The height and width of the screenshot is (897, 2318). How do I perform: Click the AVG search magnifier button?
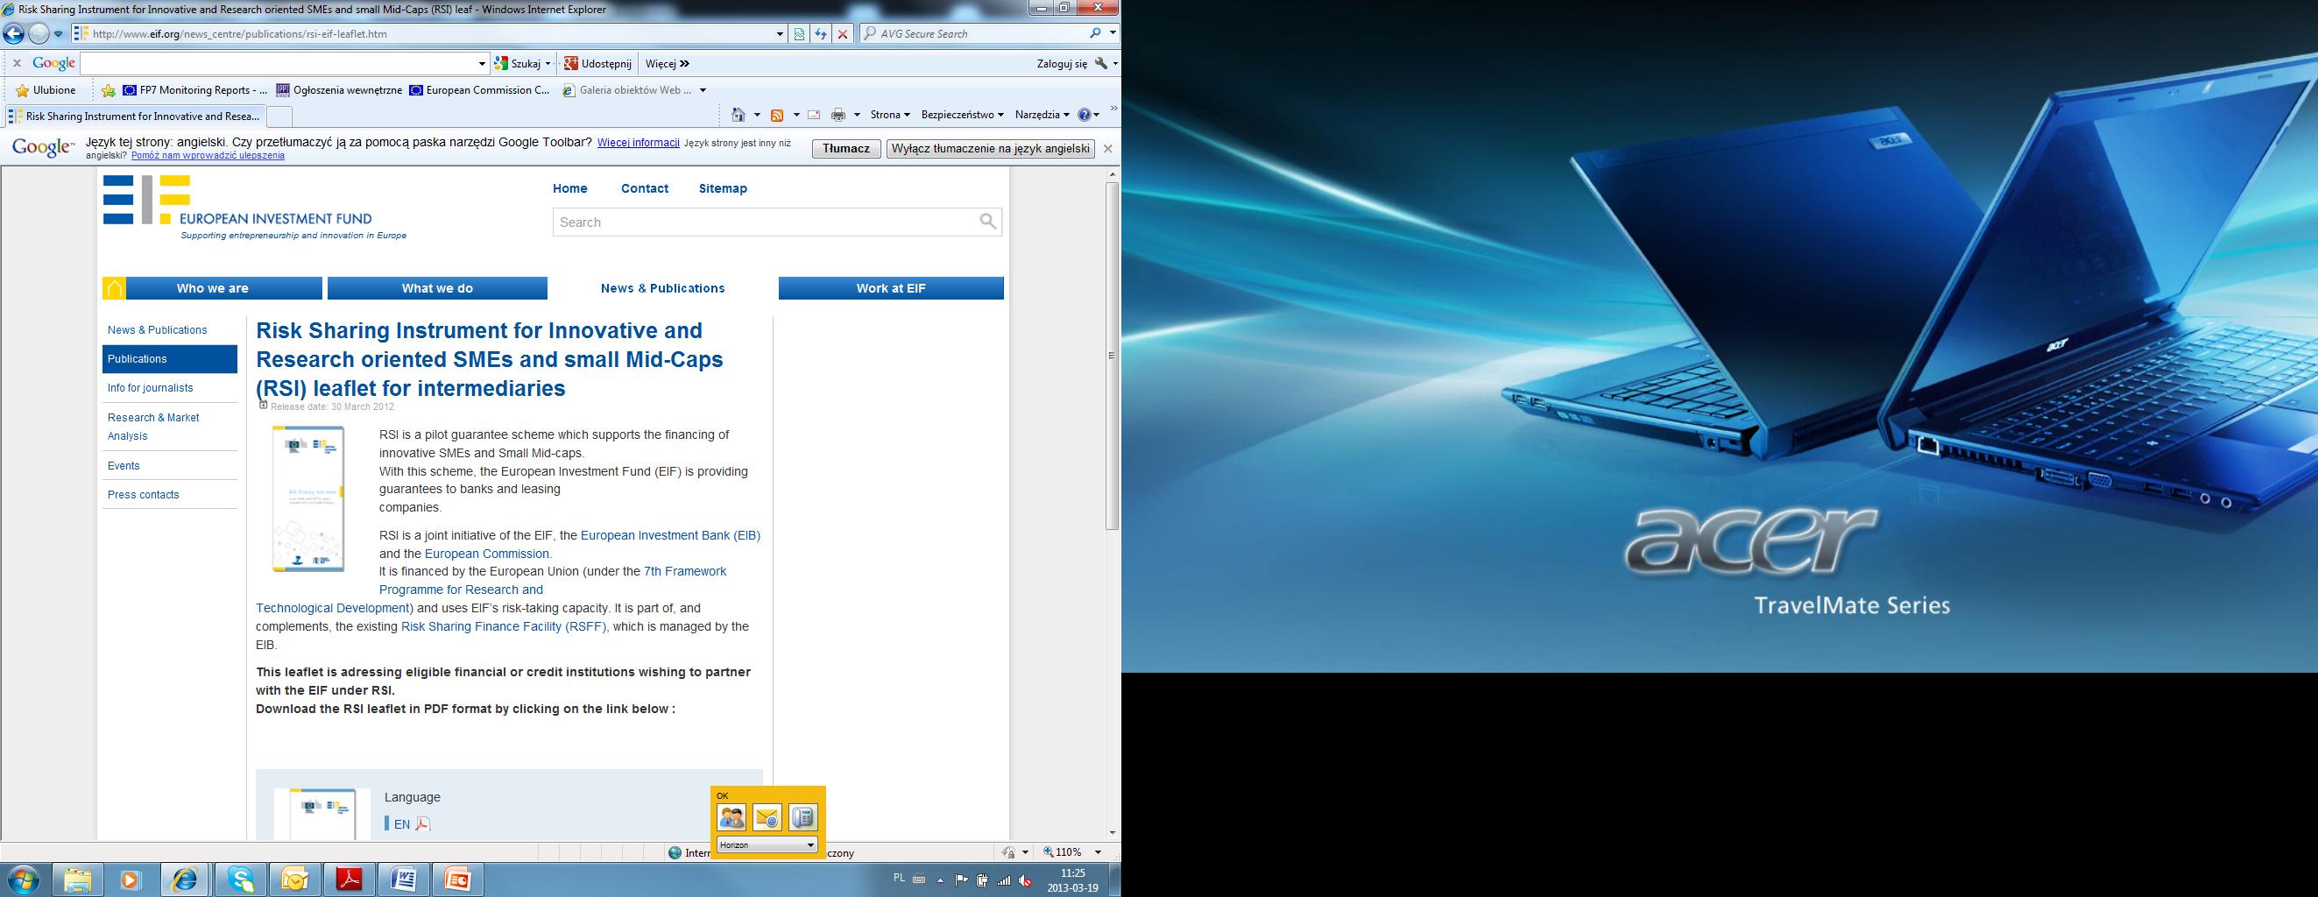click(1096, 33)
